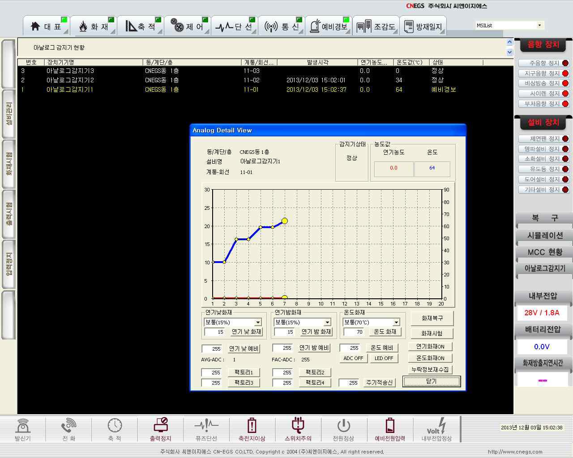Click the 축적 clock icon in bottom bar
This screenshot has width=573, height=458.
pyautogui.click(x=115, y=429)
